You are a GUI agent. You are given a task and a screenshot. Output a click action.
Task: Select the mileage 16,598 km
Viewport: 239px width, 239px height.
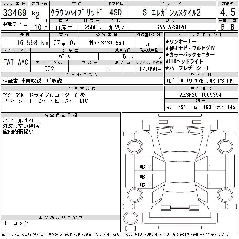click(x=32, y=42)
